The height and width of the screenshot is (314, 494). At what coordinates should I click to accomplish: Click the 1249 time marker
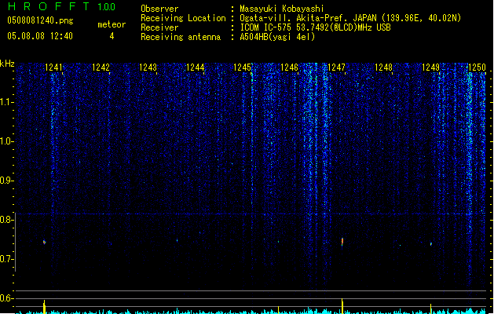pos(430,68)
